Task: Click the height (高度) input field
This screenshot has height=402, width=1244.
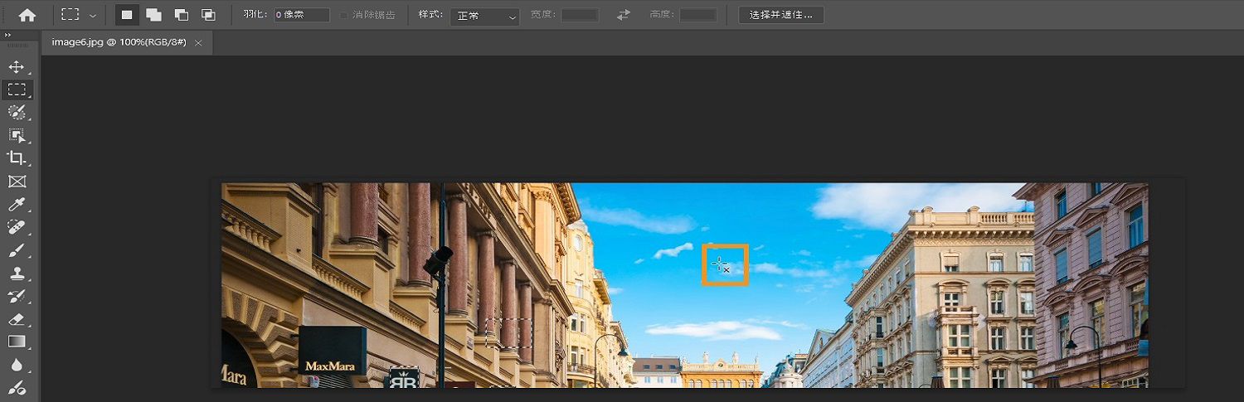Action: point(698,15)
